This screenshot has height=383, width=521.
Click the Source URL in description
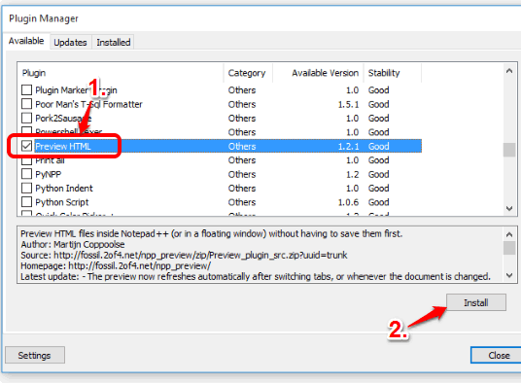[x=200, y=255]
